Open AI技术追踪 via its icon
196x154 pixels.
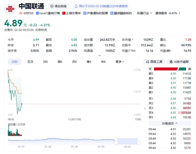(171, 62)
